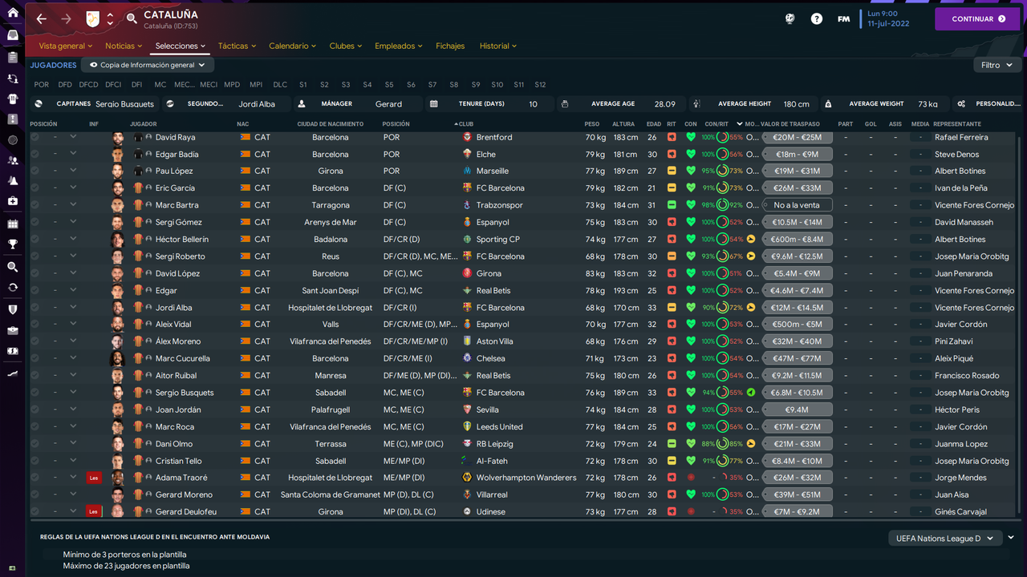Select the POR position filter
The image size is (1027, 577).
[42, 84]
